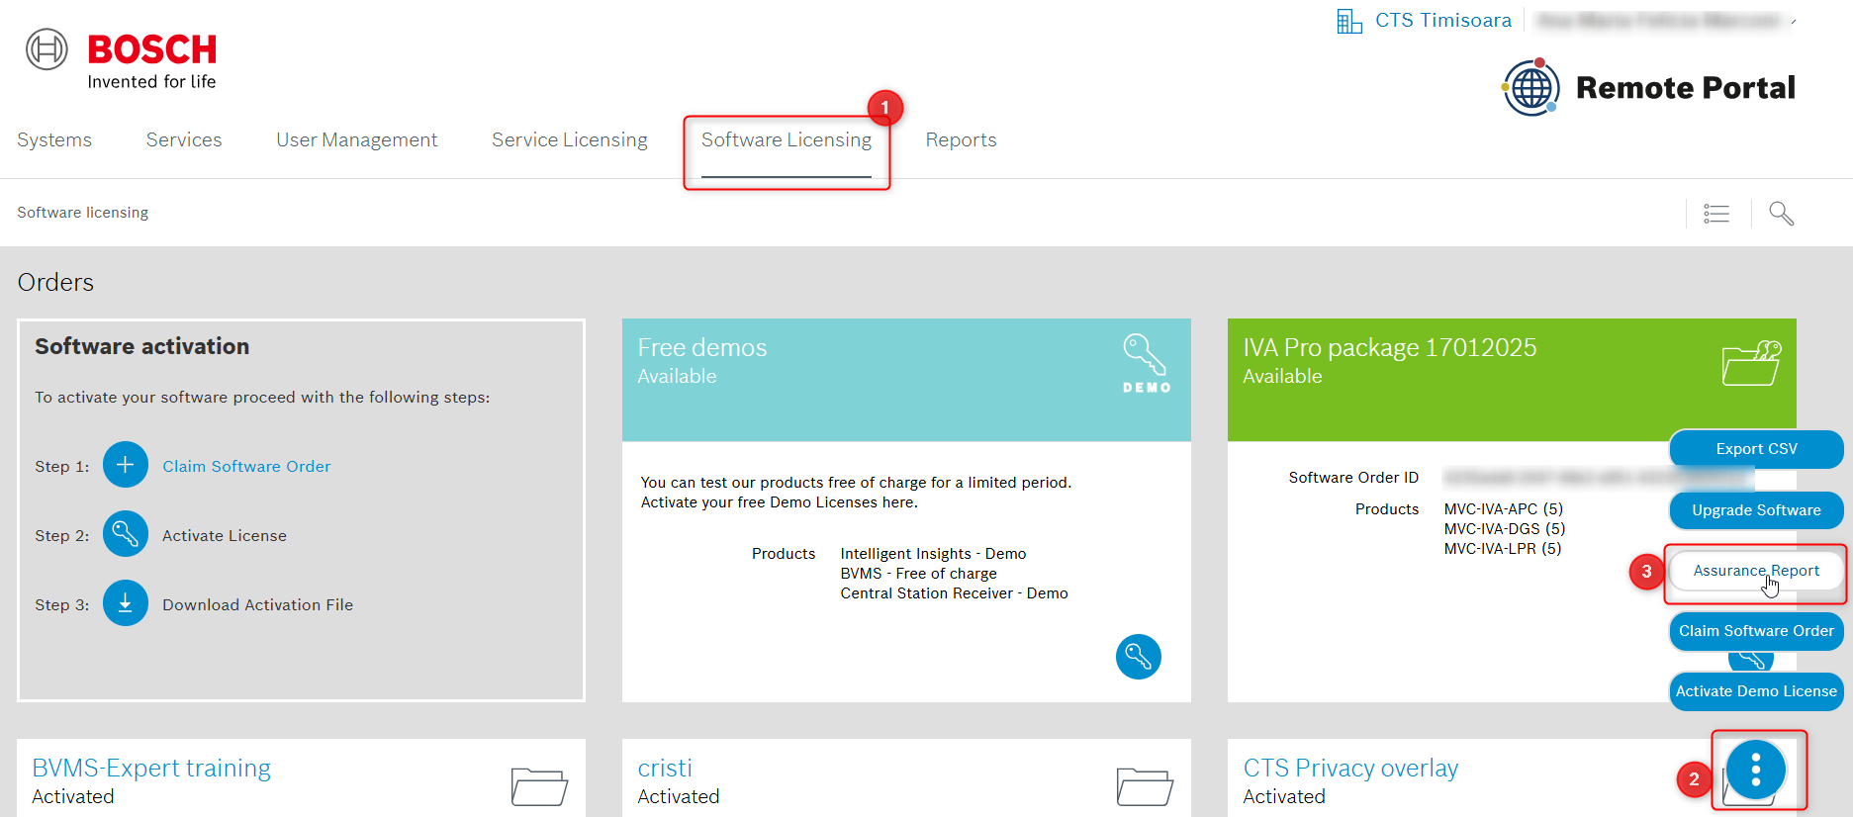1853x817 pixels.
Task: Click the Export CSV button
Action: click(x=1756, y=449)
